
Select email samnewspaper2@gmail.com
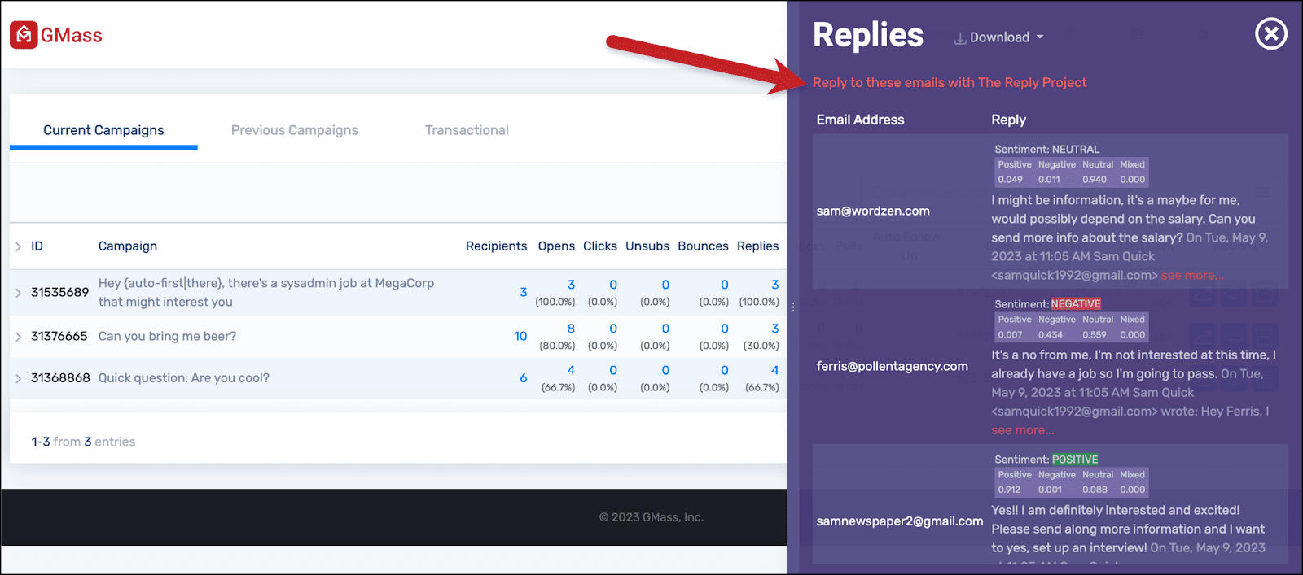coord(900,521)
